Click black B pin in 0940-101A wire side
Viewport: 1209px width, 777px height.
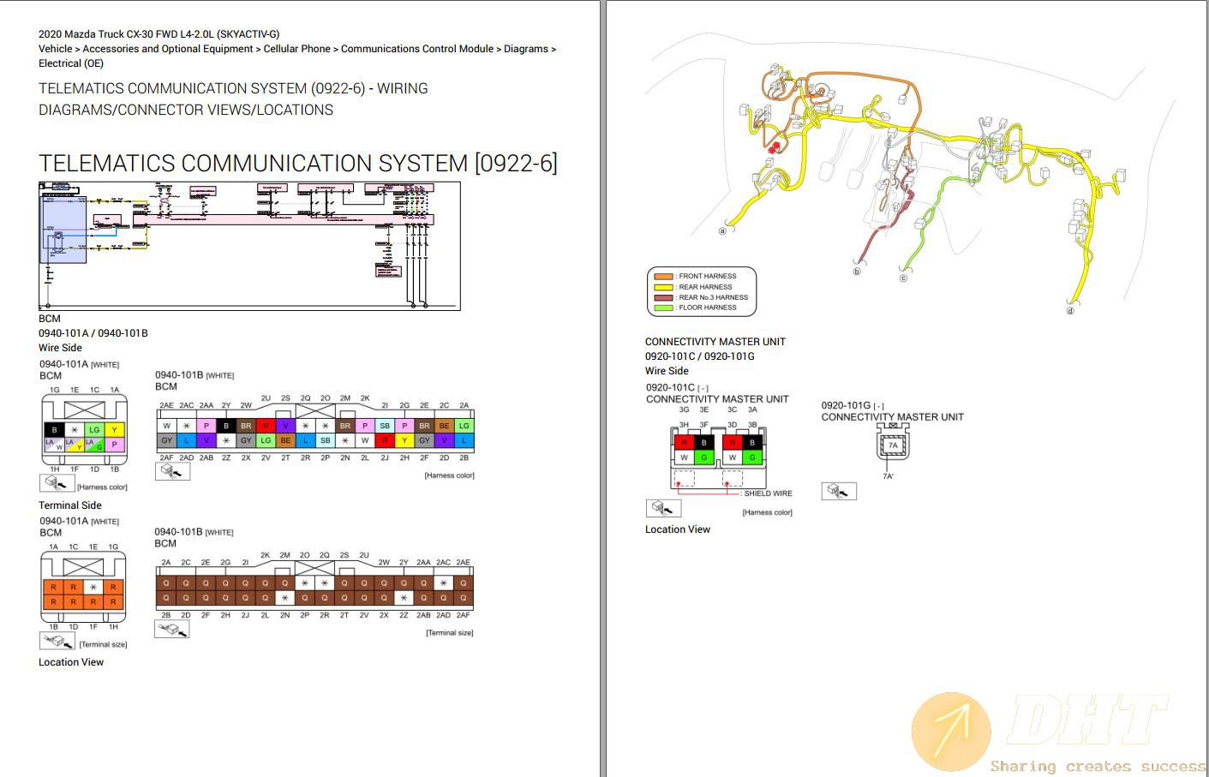tap(54, 430)
